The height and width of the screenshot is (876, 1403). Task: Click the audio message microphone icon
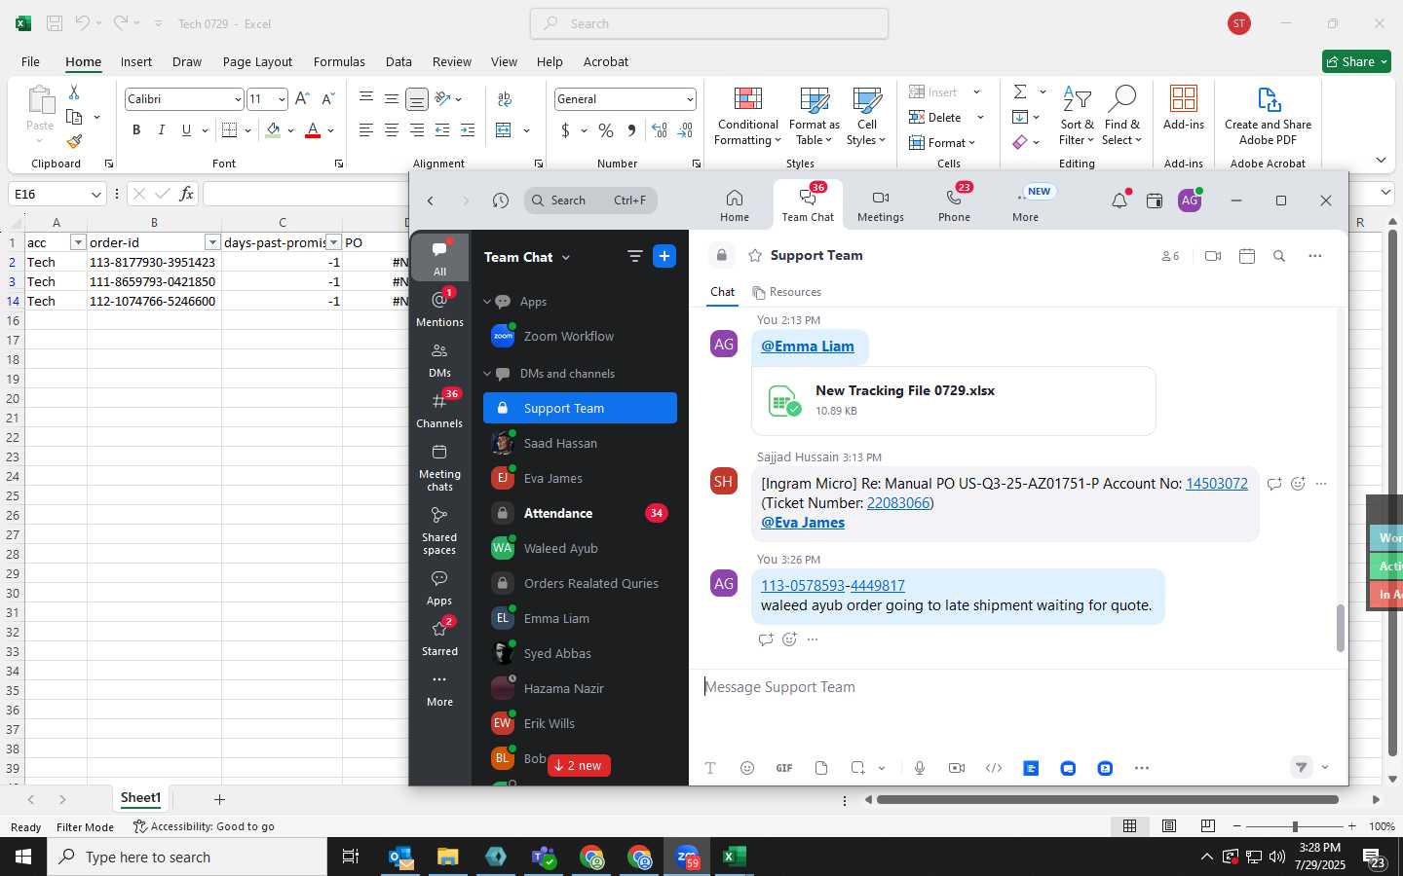[919, 768]
